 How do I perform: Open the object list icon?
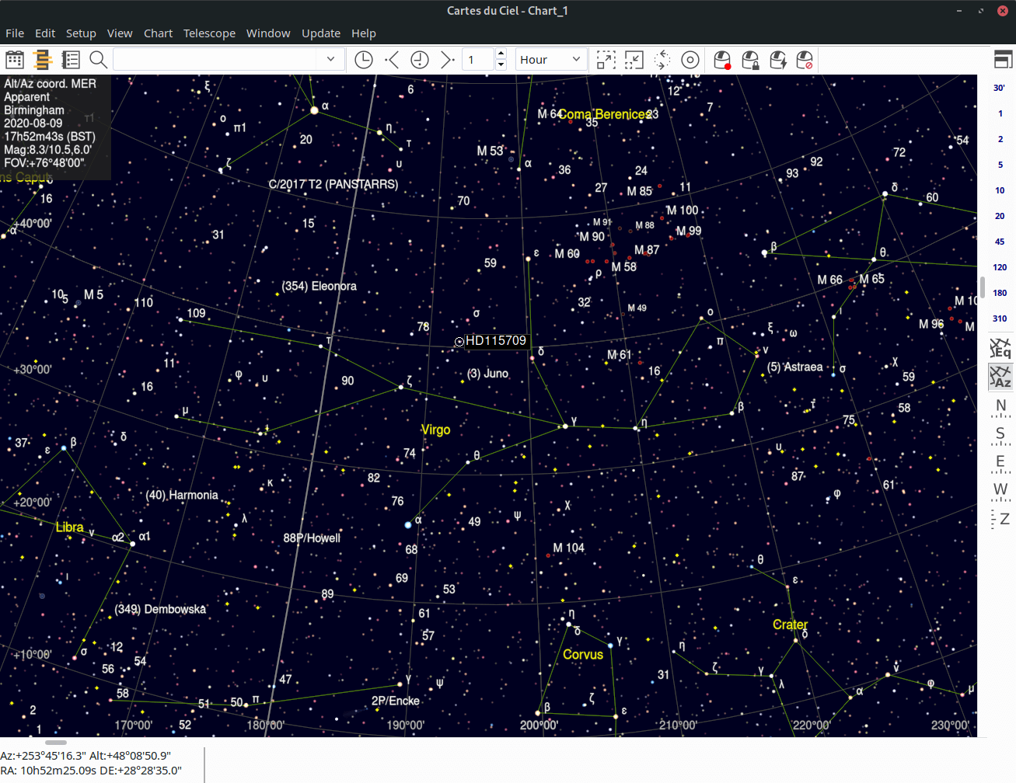[43, 60]
